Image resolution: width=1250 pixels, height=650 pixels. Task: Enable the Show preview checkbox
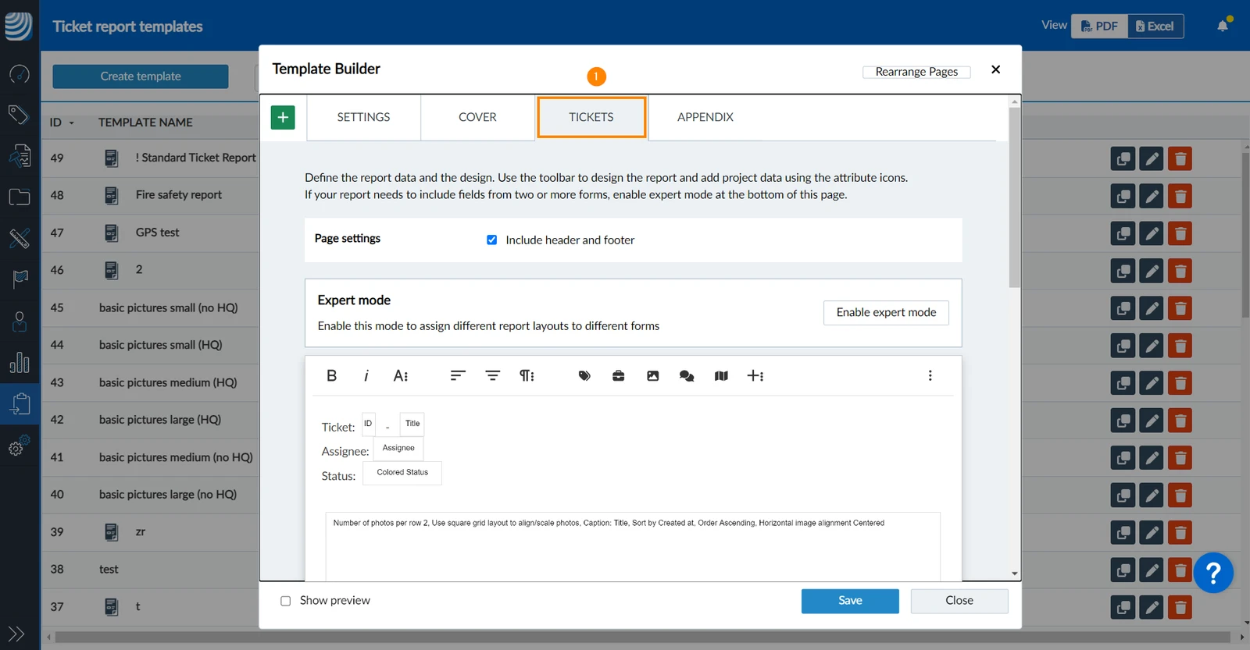(285, 601)
